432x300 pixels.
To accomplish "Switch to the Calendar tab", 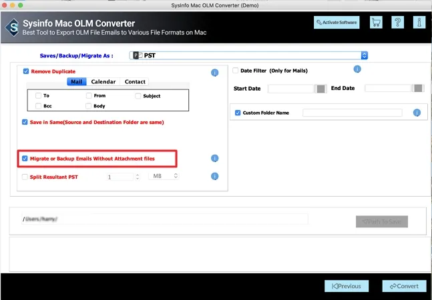I will coord(103,82).
